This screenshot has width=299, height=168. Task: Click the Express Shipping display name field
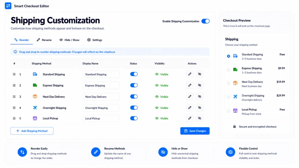coord(101,85)
